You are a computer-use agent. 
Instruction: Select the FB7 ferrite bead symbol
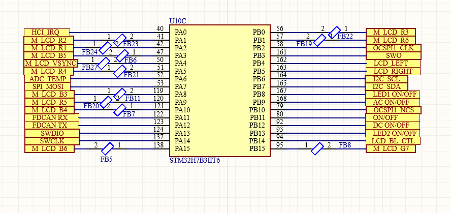coord(120,110)
